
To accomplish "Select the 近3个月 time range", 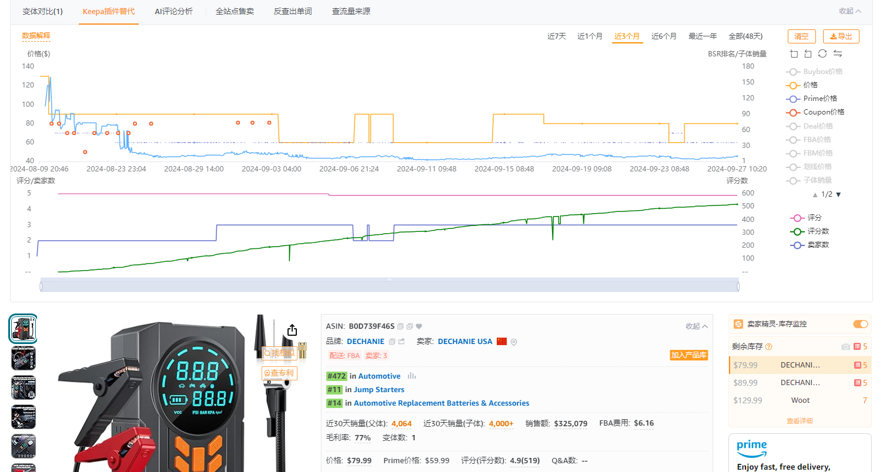I will click(627, 36).
